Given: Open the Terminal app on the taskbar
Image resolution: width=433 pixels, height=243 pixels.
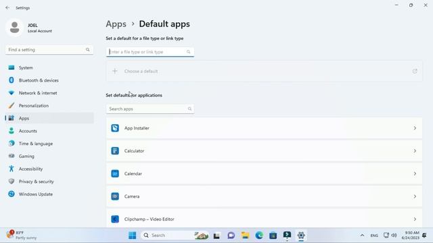Looking at the screenshot, I should [x=287, y=235].
